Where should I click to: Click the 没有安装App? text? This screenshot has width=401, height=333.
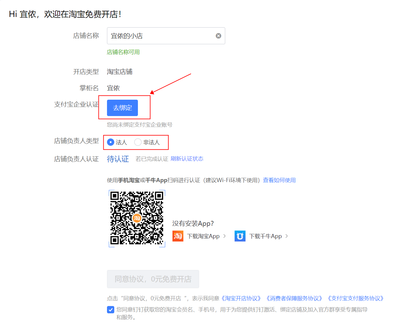coord(193,224)
